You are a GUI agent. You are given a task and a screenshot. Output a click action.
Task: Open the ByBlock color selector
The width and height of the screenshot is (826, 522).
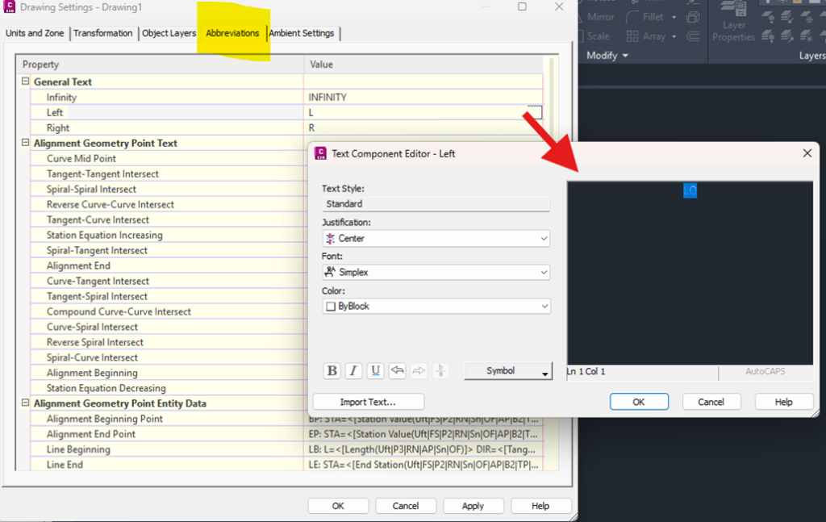pyautogui.click(x=436, y=306)
